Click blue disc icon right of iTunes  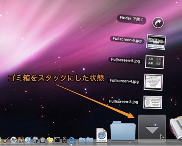coord(36,140)
